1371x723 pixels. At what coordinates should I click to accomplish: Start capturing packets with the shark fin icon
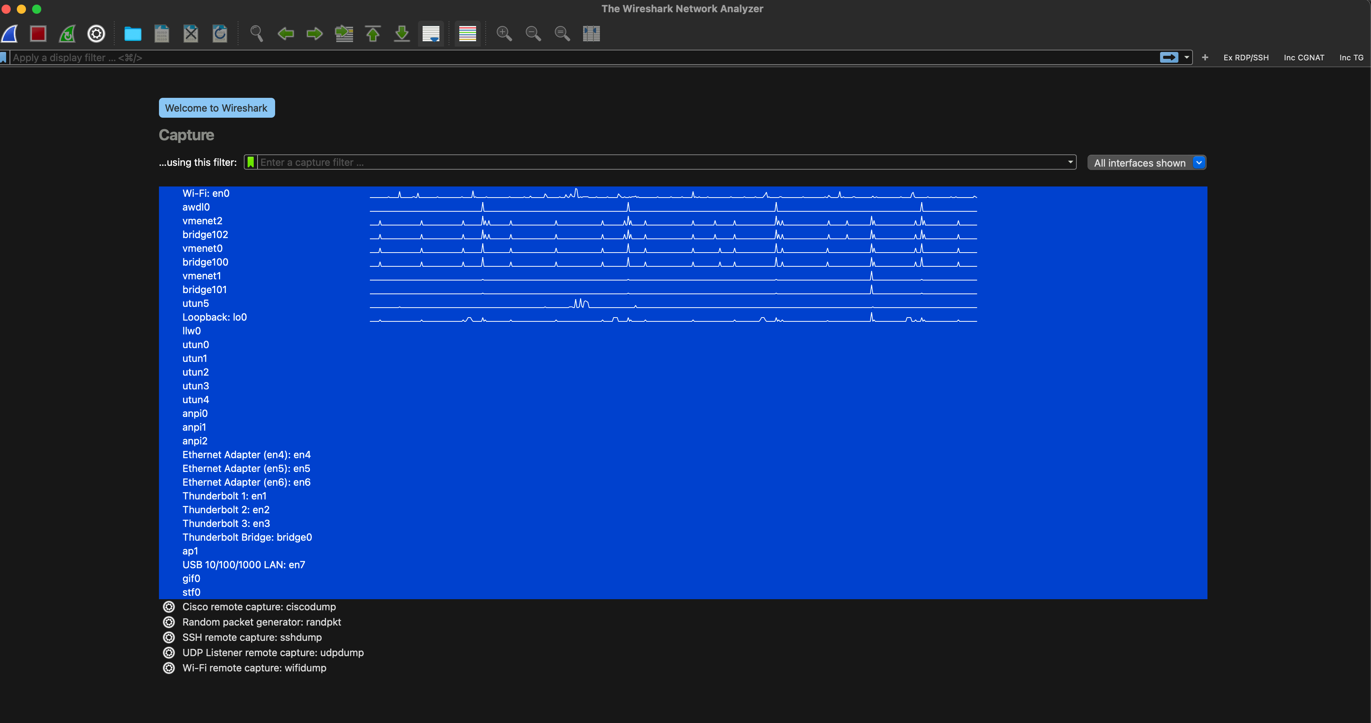tap(10, 34)
